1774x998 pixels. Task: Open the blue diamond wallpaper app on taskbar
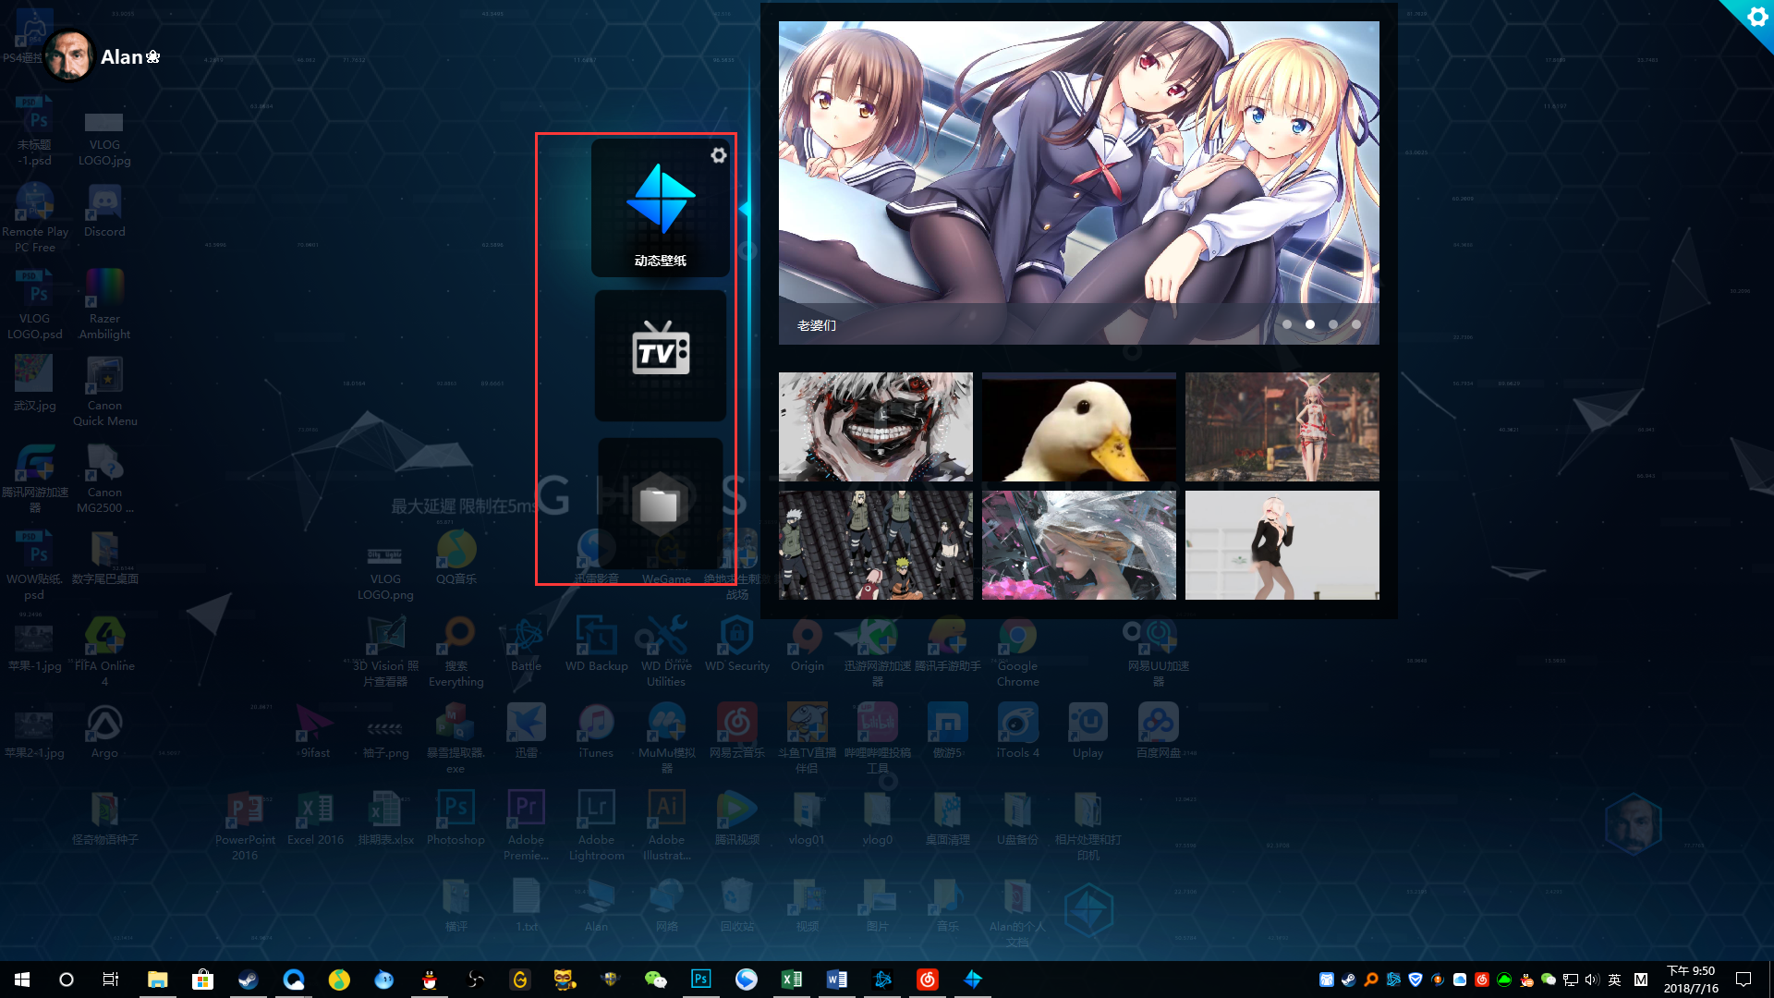(972, 980)
